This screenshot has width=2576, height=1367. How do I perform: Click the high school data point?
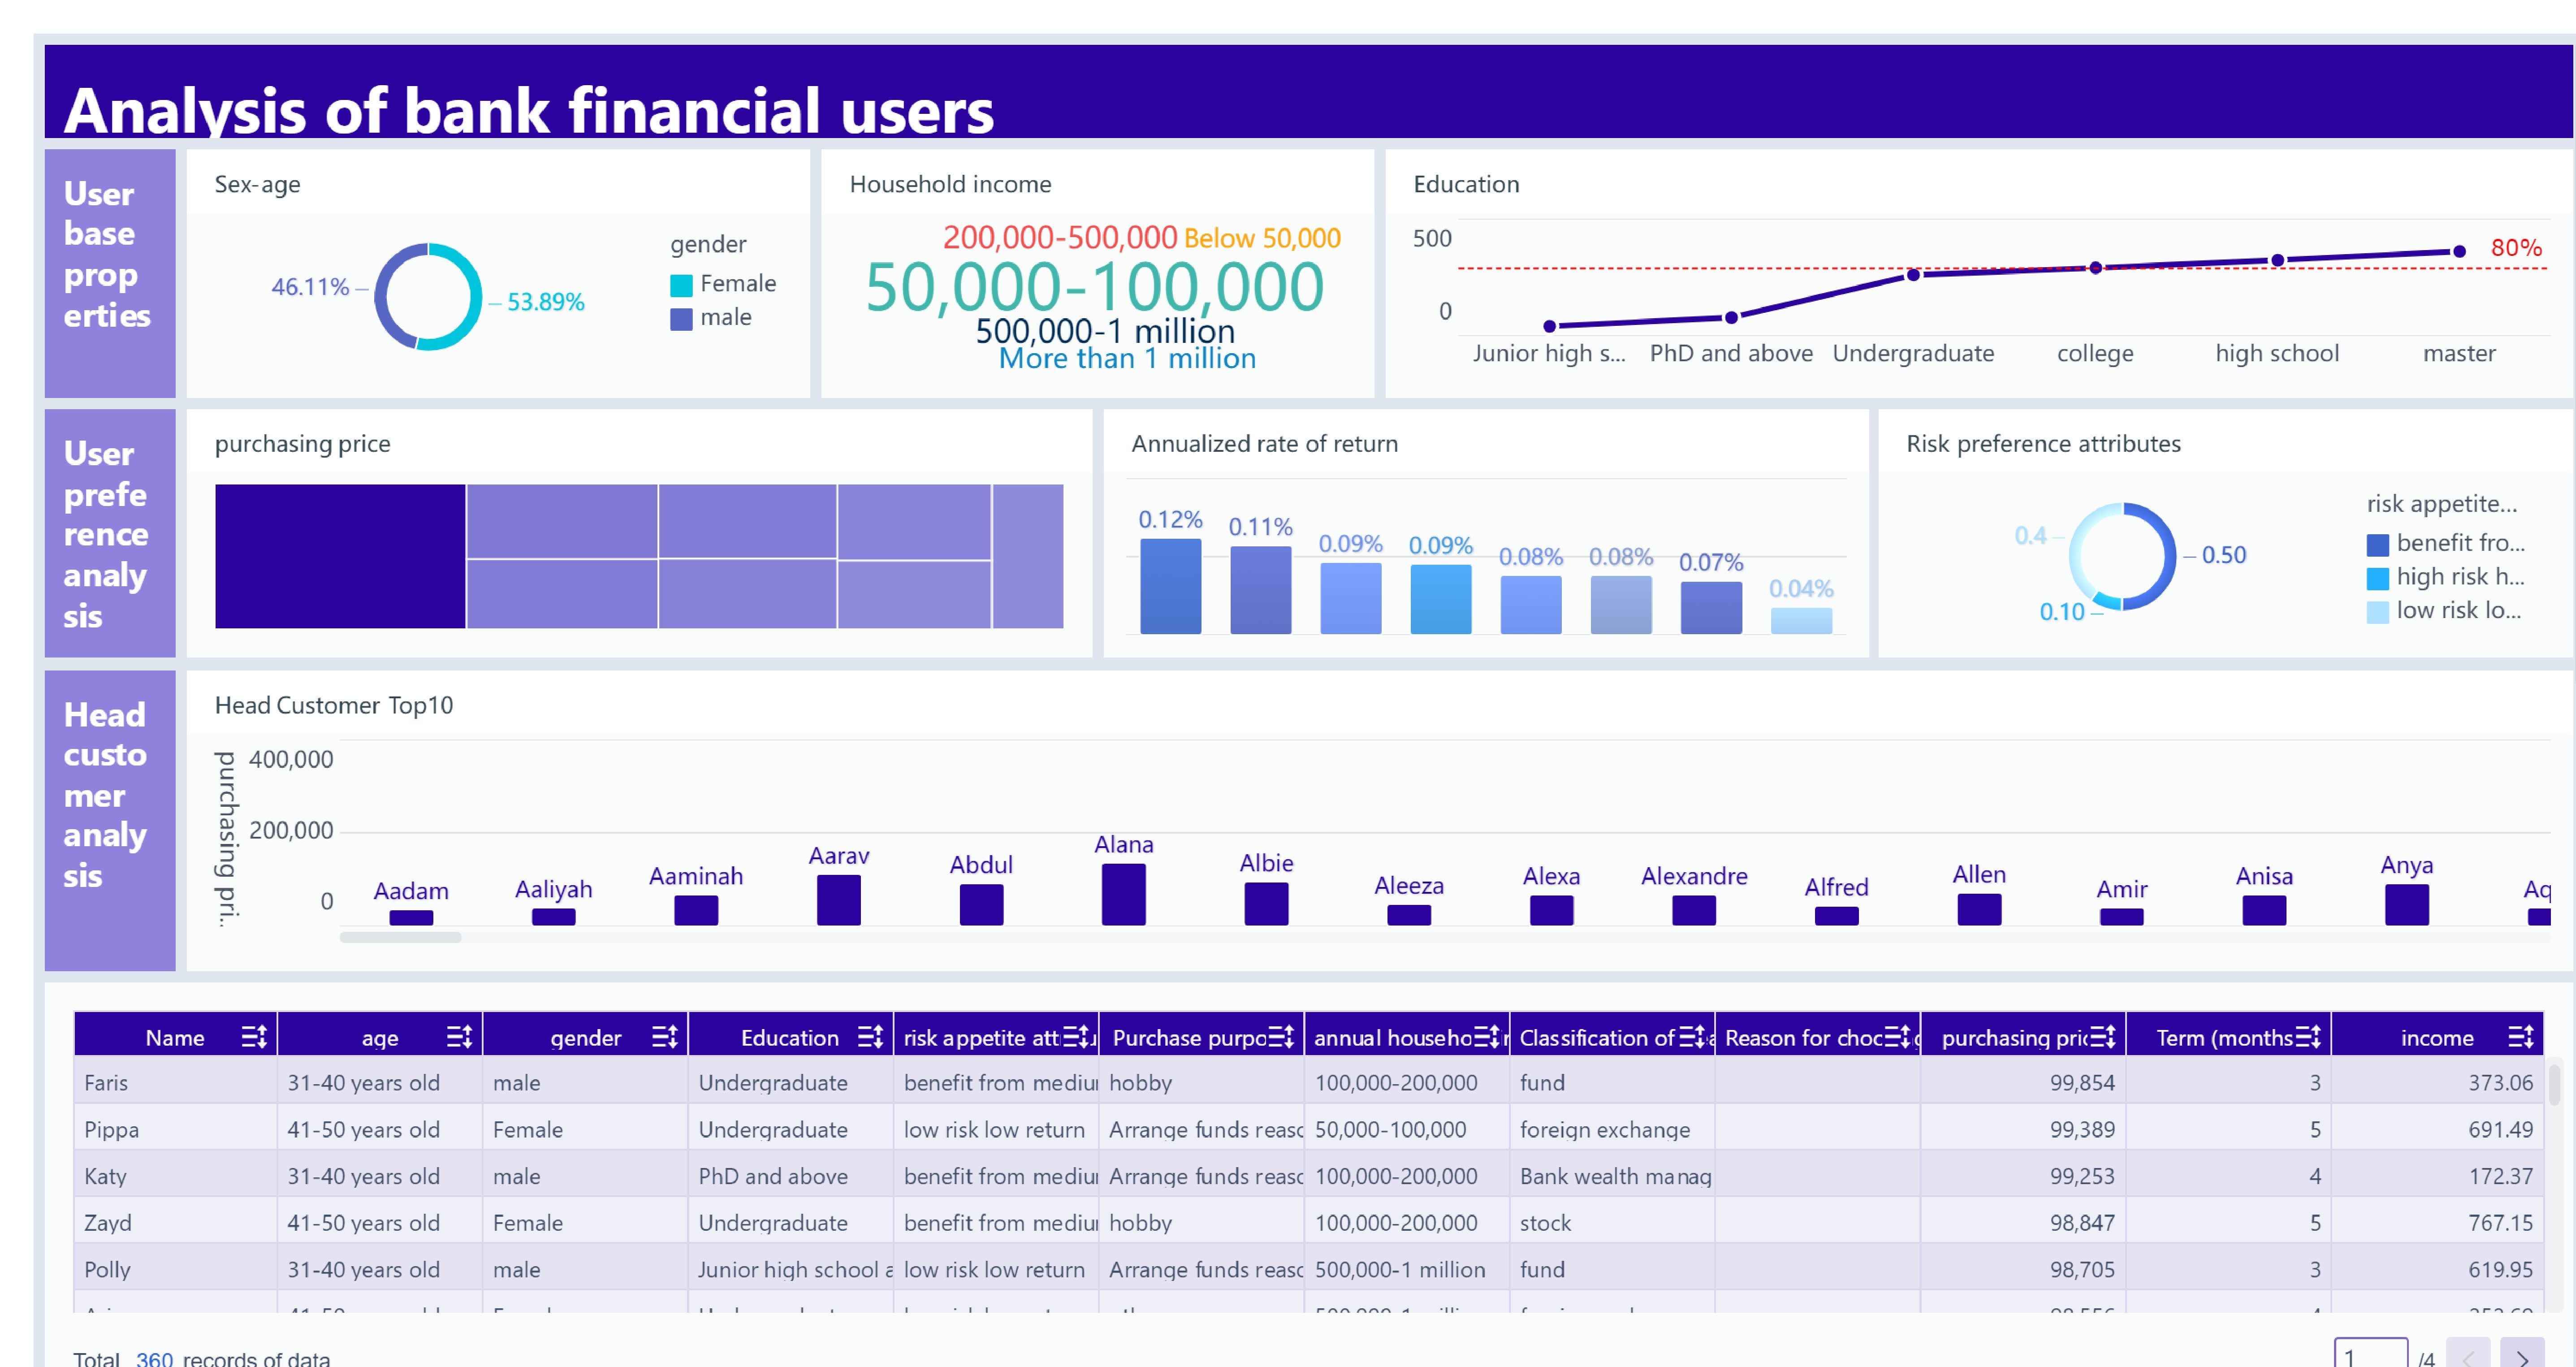2277,260
